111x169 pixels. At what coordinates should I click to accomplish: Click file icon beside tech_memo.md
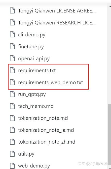(x=12, y=106)
